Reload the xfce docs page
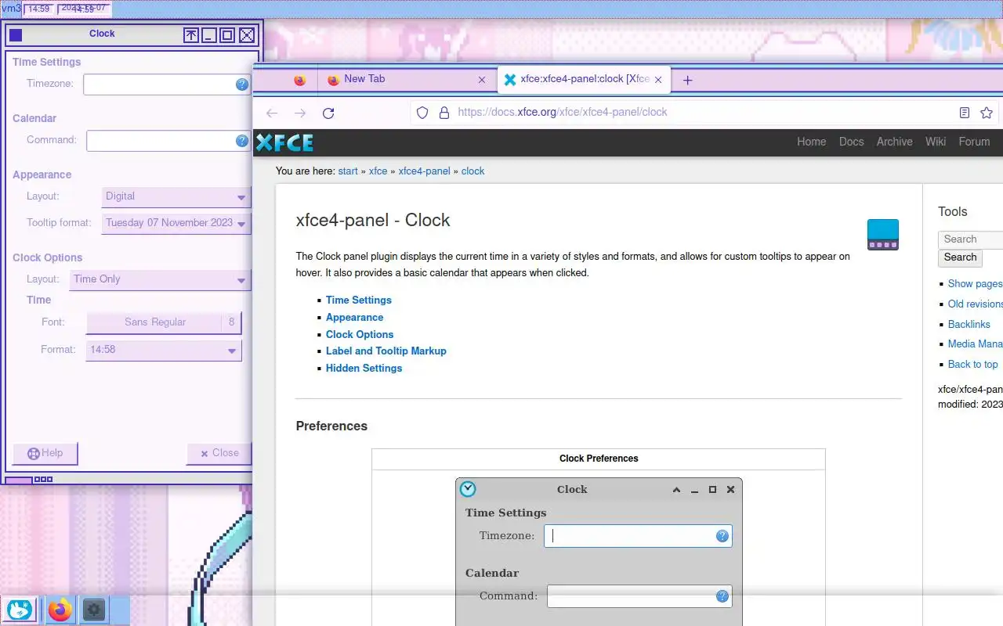Screen dimensions: 1003x626 pos(328,113)
